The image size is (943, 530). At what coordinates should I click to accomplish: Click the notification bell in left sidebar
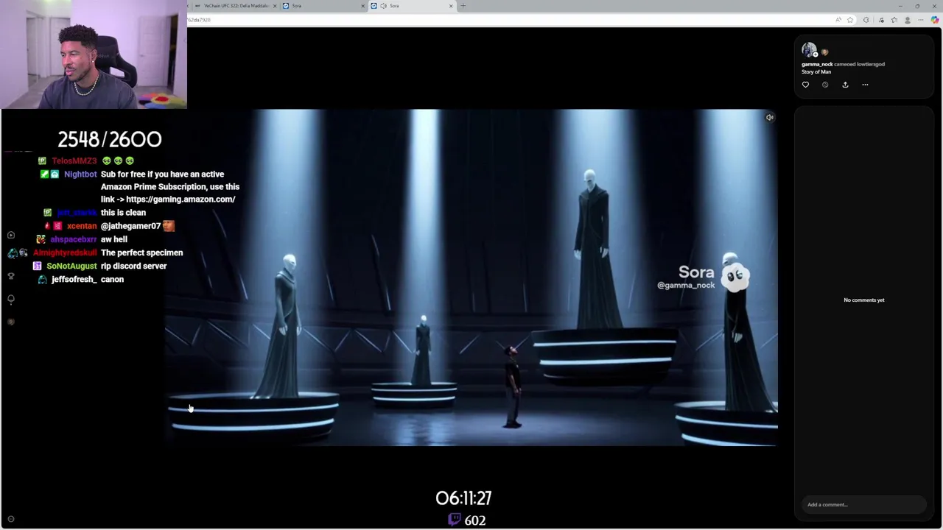point(11,299)
